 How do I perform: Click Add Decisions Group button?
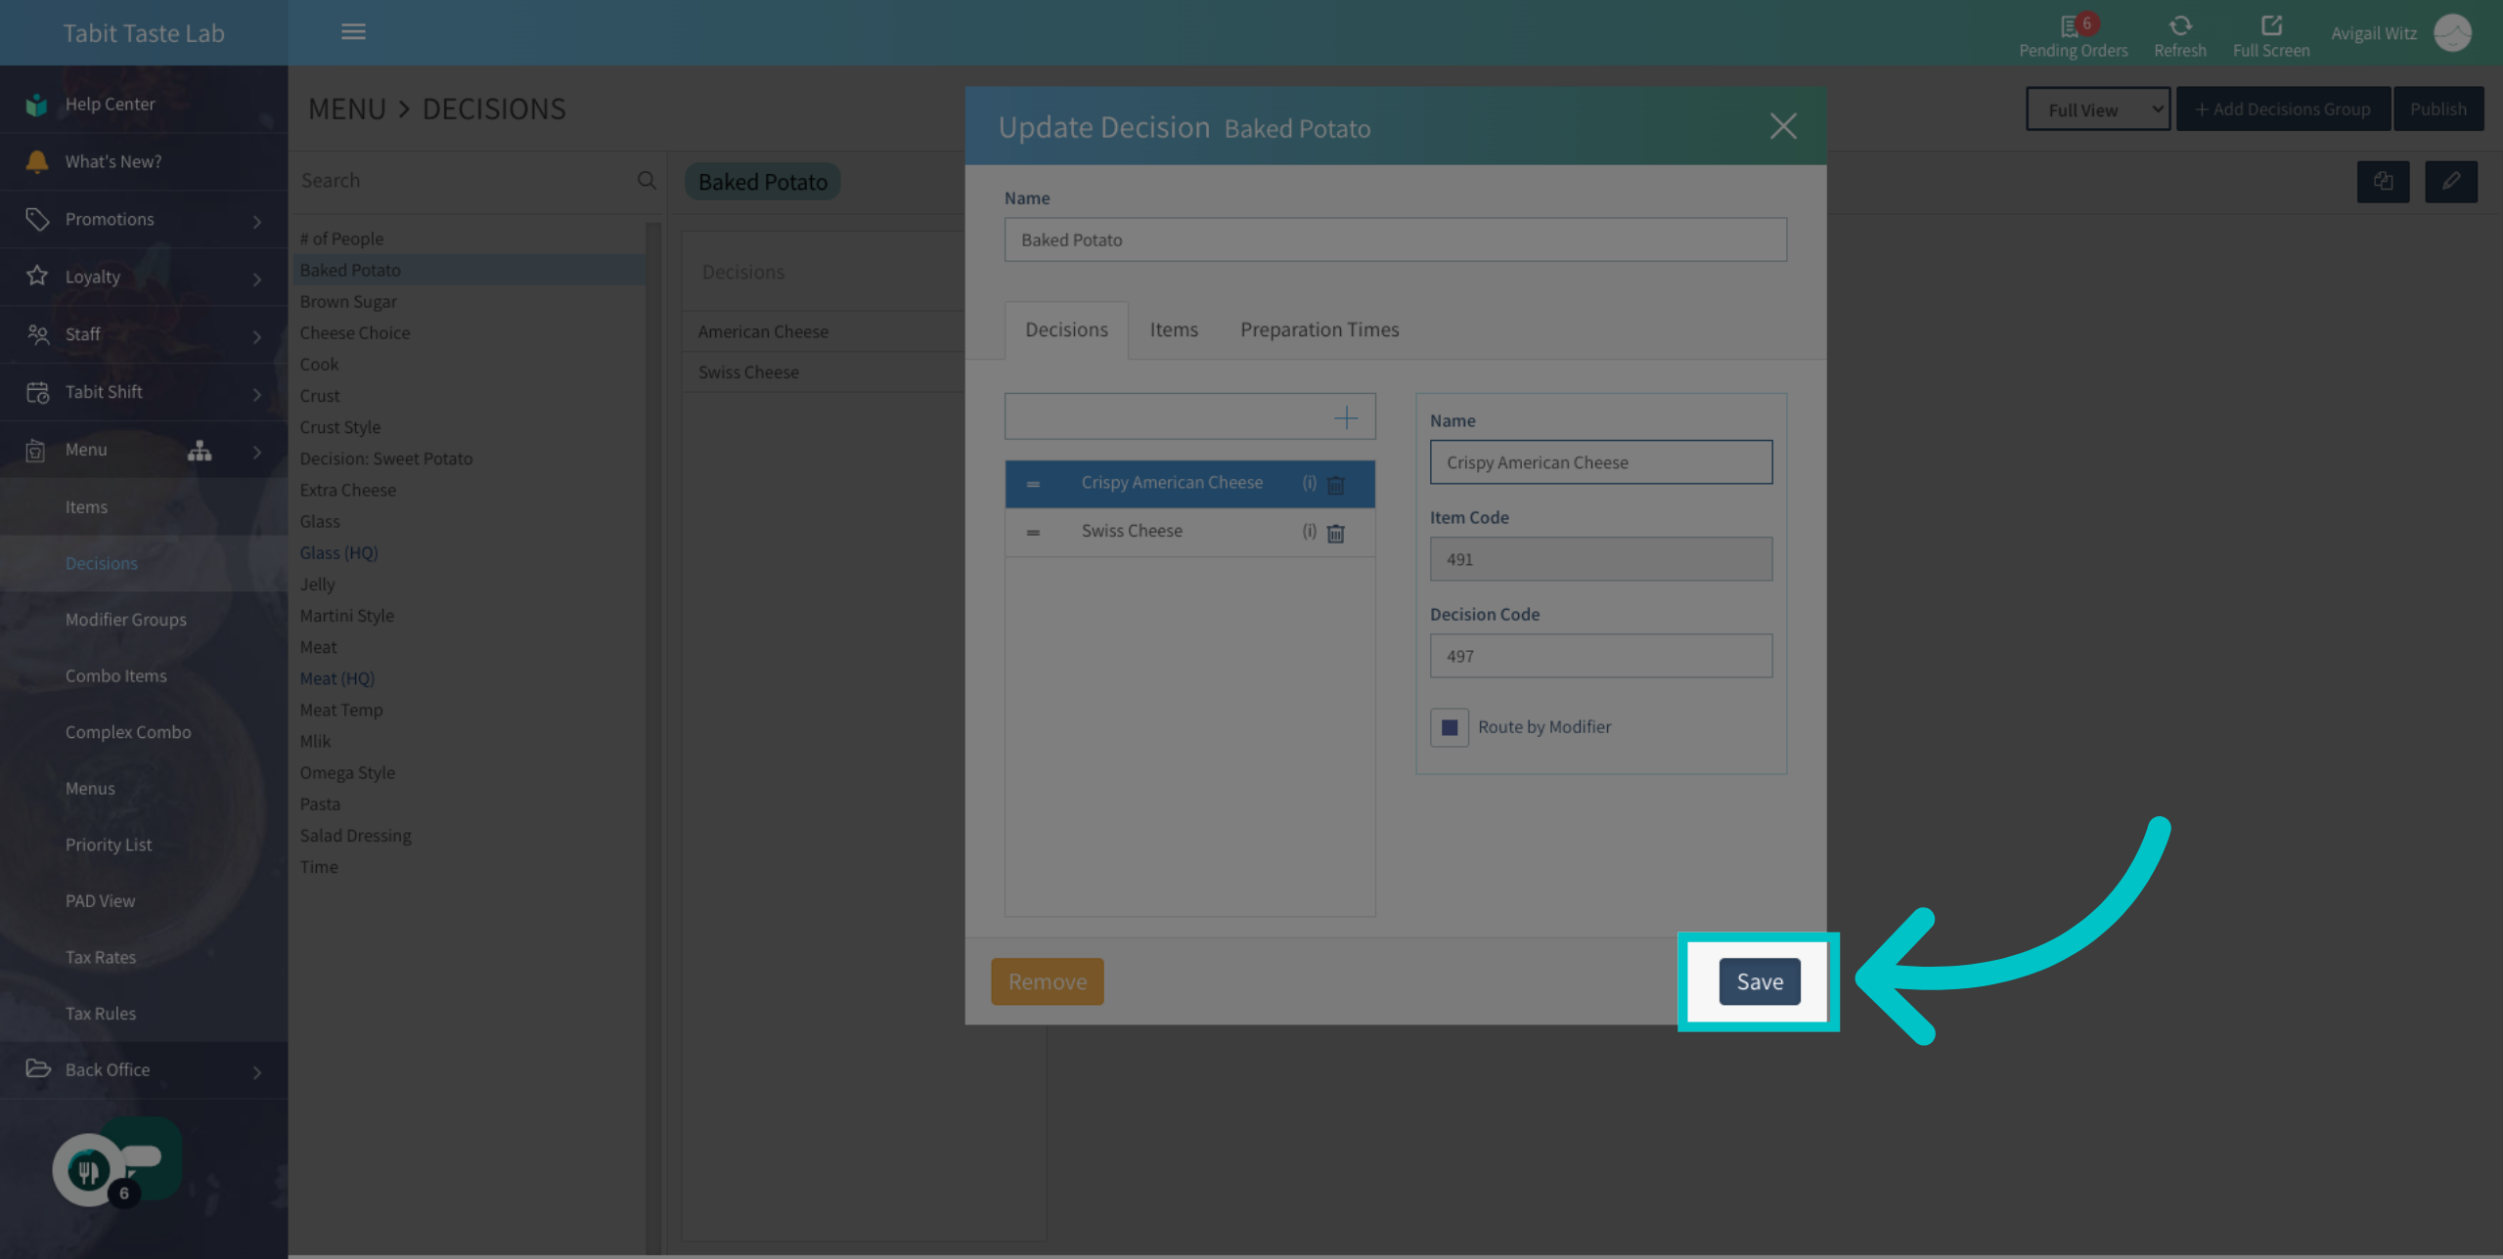coord(2282,109)
